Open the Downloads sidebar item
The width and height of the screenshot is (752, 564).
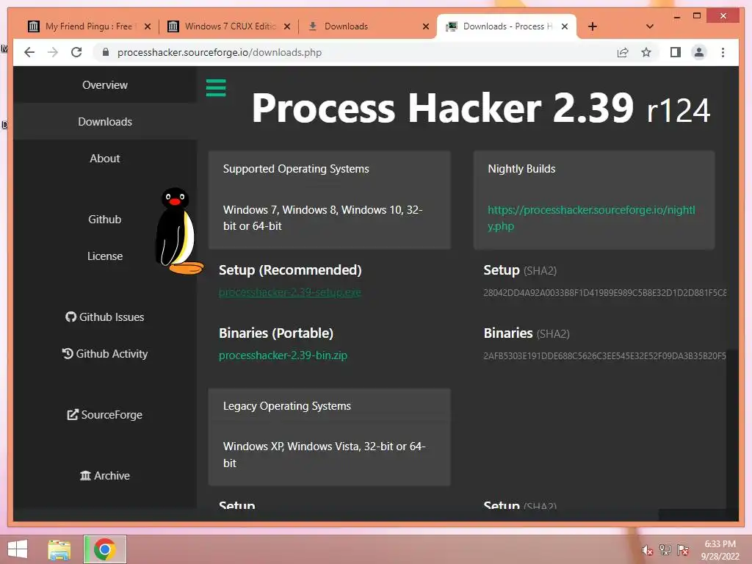(x=105, y=122)
